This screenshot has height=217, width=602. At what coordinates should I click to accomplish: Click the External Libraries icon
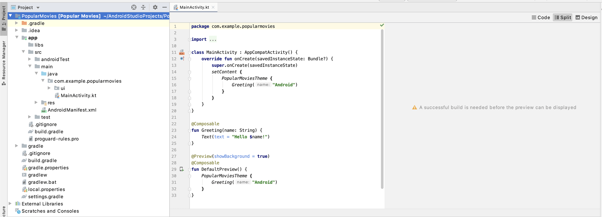pos(18,204)
